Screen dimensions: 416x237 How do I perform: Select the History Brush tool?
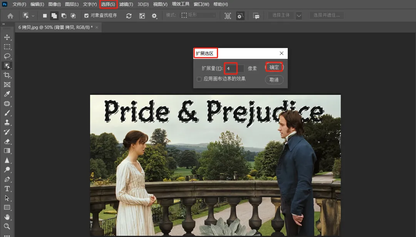tap(7, 132)
